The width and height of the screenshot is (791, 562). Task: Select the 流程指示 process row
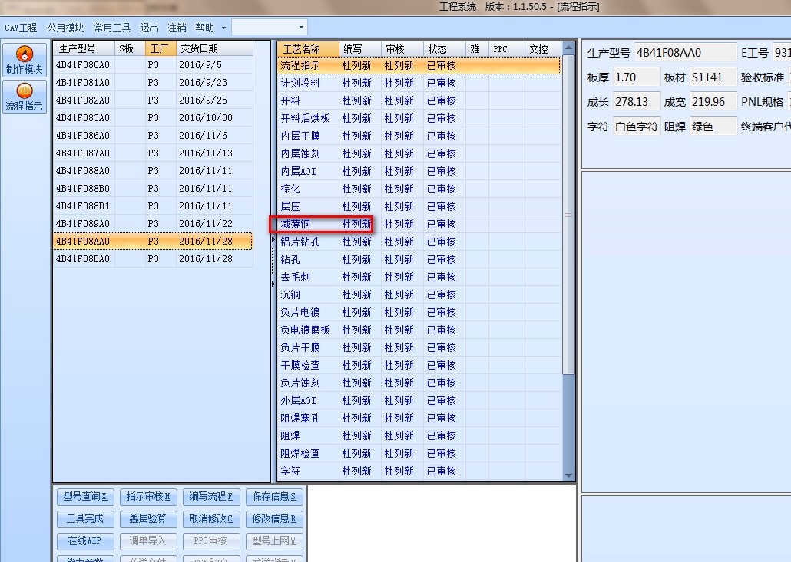pyautogui.click(x=419, y=65)
